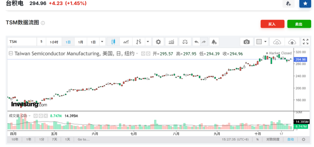Load chart layout from cloud download icon
The height and width of the screenshot is (147, 314).
pos(277,42)
